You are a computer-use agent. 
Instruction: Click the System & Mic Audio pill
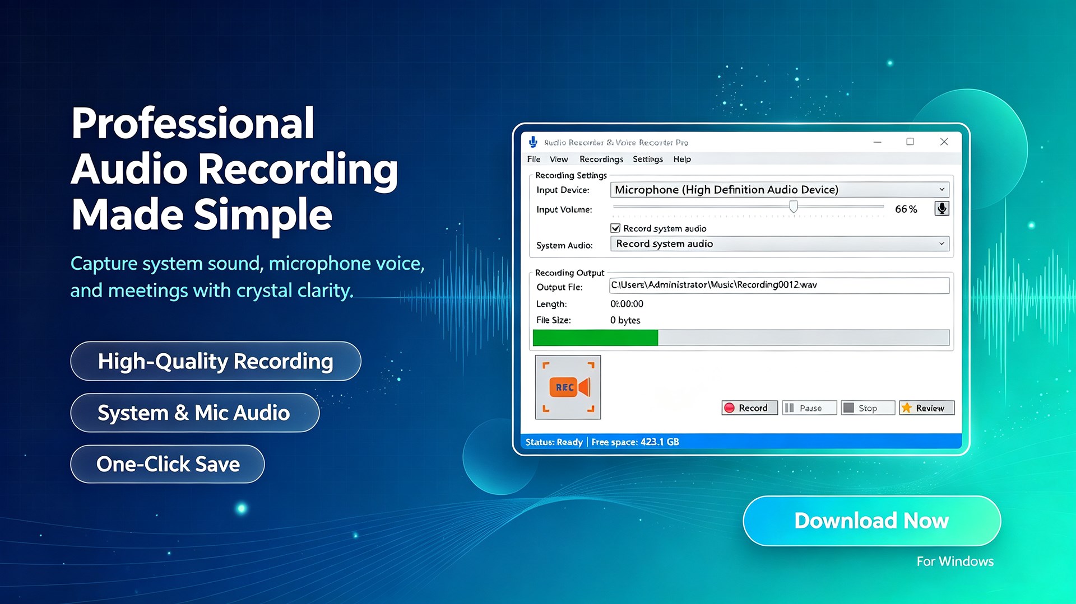[x=195, y=413]
